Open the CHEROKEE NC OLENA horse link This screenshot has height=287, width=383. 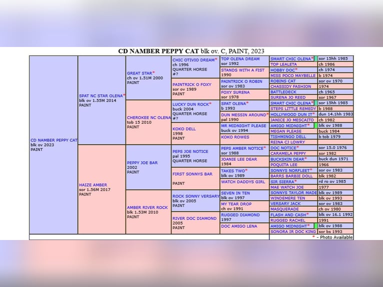[148, 117]
